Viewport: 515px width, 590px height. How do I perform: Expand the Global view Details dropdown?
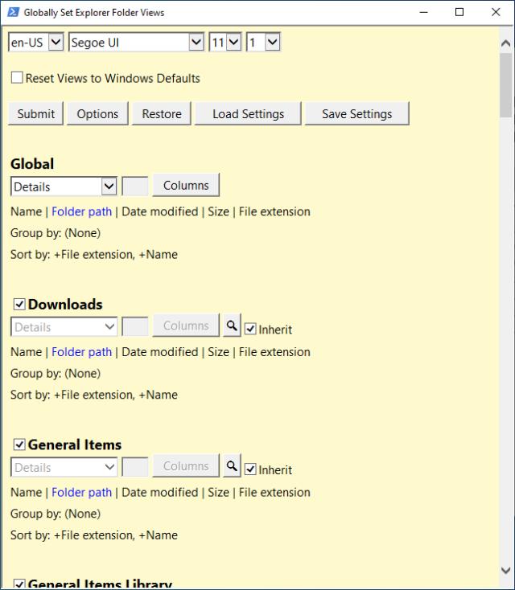(64, 186)
